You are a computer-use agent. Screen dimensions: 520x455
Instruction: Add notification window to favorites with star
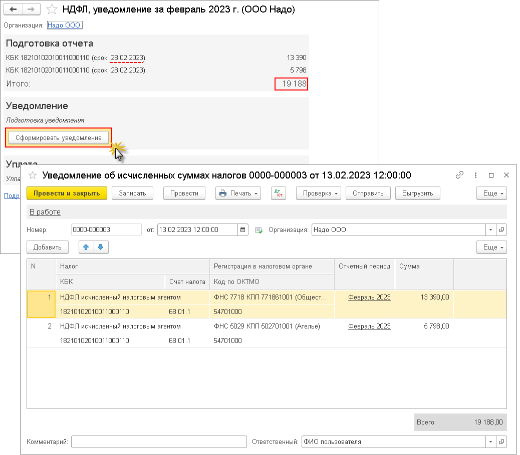pyautogui.click(x=33, y=175)
